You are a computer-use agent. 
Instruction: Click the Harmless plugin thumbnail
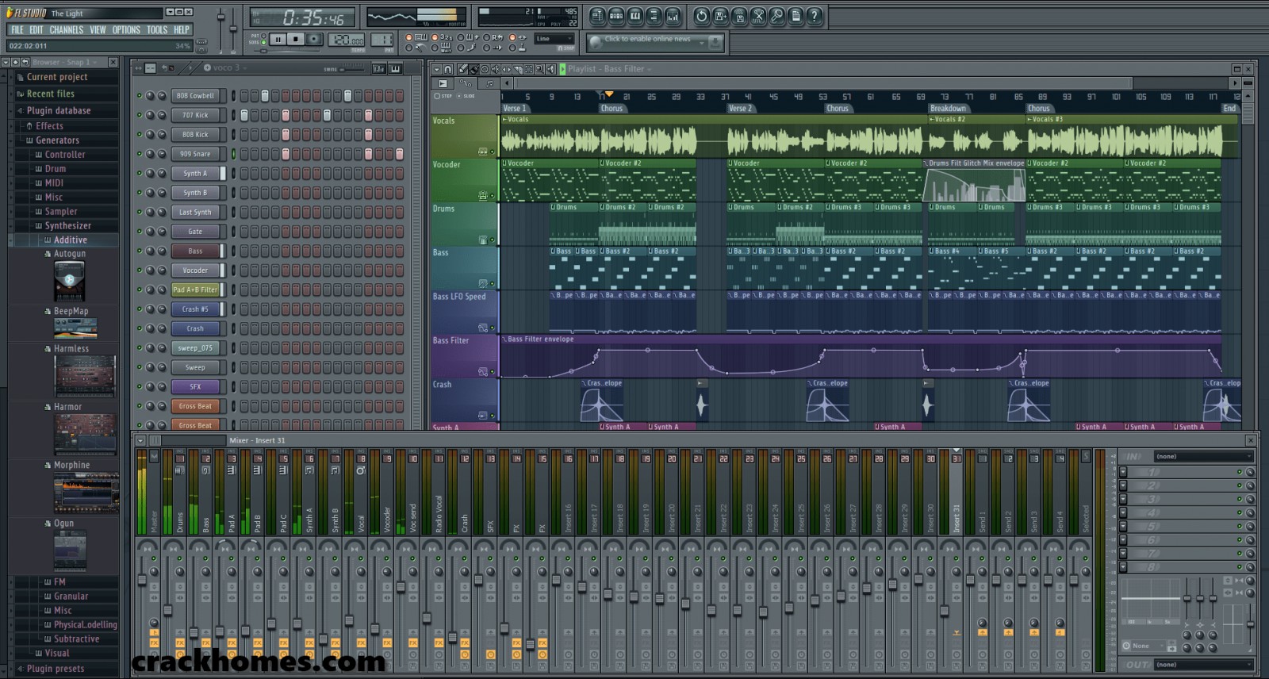[x=85, y=376]
